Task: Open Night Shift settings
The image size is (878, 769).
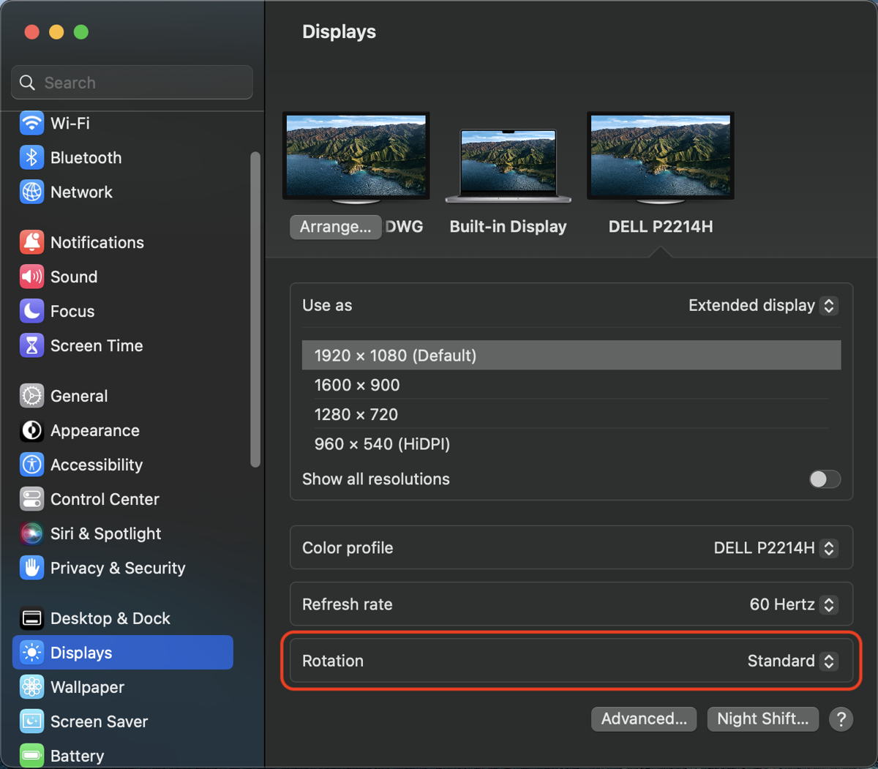Action: (x=762, y=719)
